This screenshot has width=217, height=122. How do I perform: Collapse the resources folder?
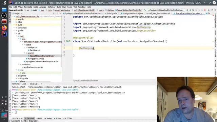point(18,64)
